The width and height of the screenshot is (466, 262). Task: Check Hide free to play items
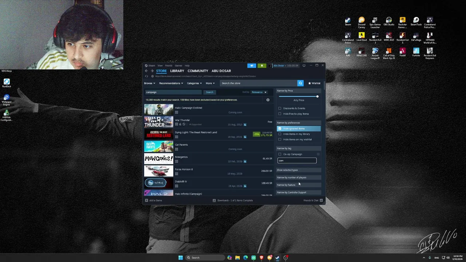pos(280,114)
